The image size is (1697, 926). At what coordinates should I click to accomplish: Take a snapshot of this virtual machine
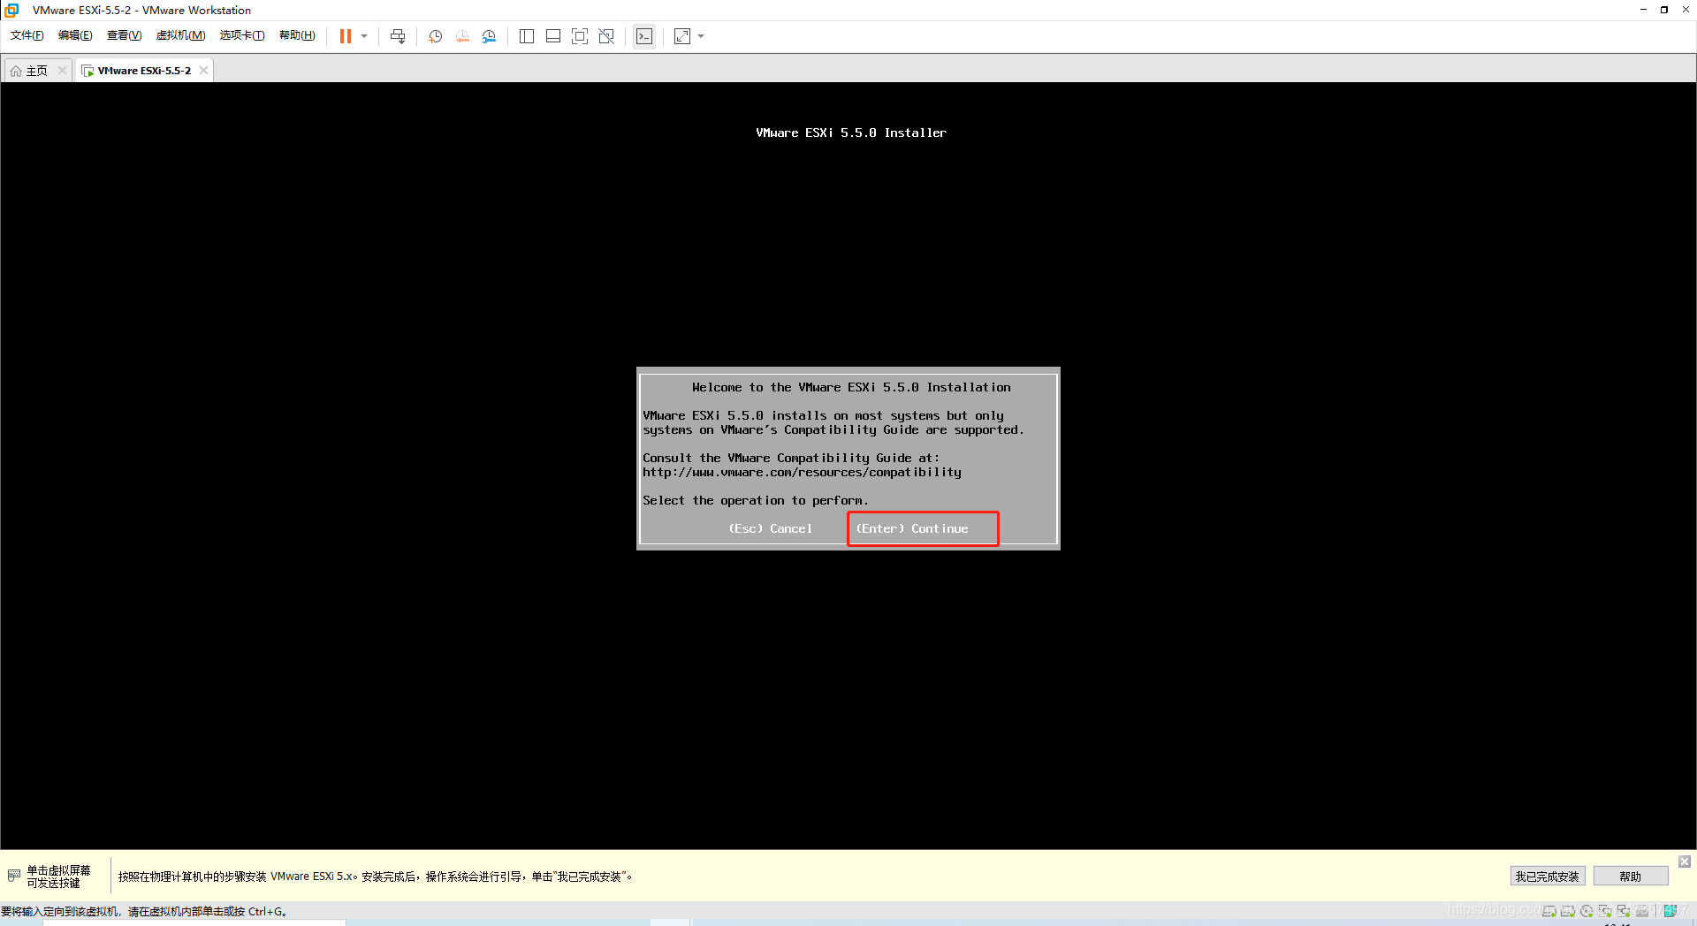tap(436, 36)
